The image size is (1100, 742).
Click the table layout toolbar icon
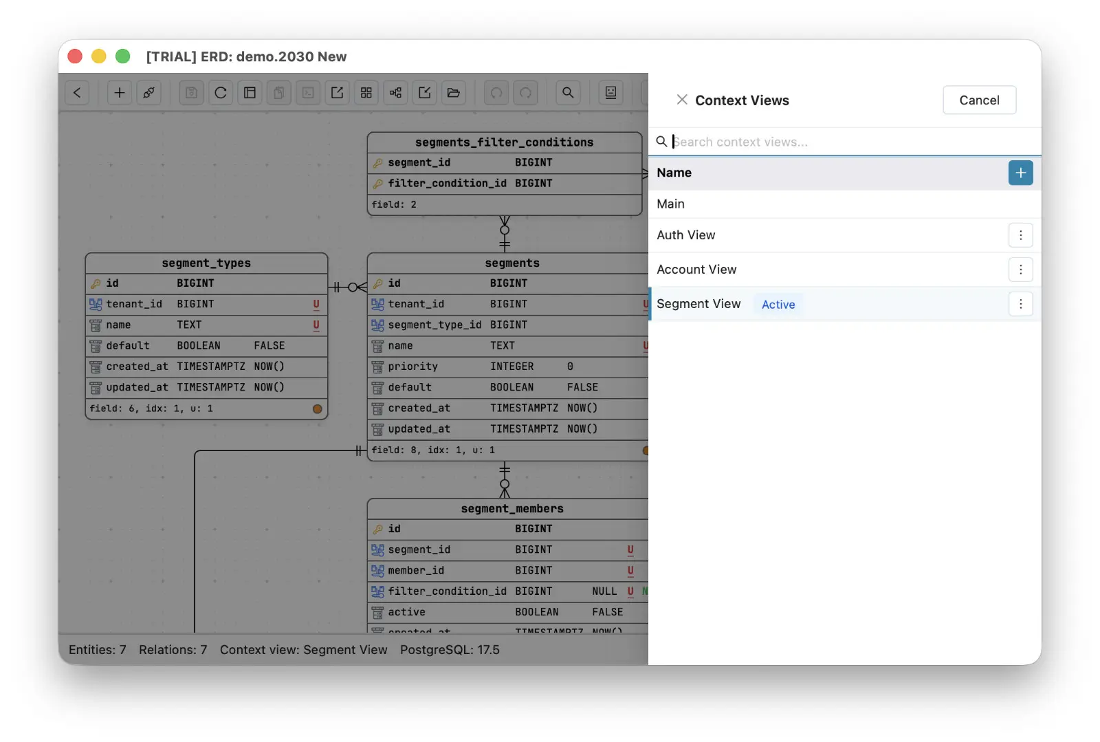pos(250,93)
